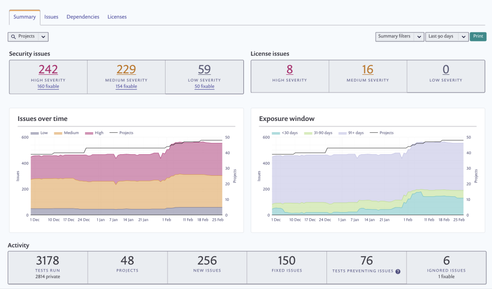Click the search magnifier icon in Projects filter
This screenshot has height=289, width=492.
[x=13, y=37]
